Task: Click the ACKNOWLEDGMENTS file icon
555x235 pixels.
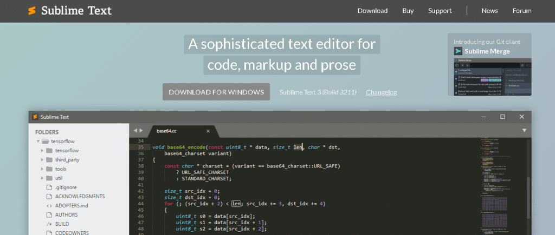Action: pyautogui.click(x=49, y=197)
